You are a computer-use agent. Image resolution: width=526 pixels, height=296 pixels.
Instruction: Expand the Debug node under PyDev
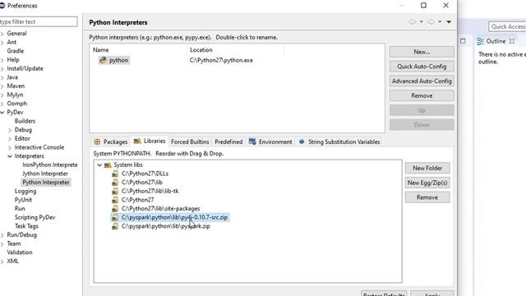[x=10, y=130]
